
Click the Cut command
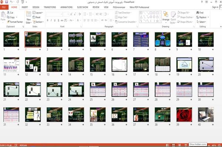click(10, 13)
